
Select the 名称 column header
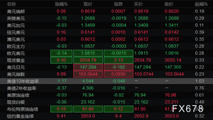[11, 4]
